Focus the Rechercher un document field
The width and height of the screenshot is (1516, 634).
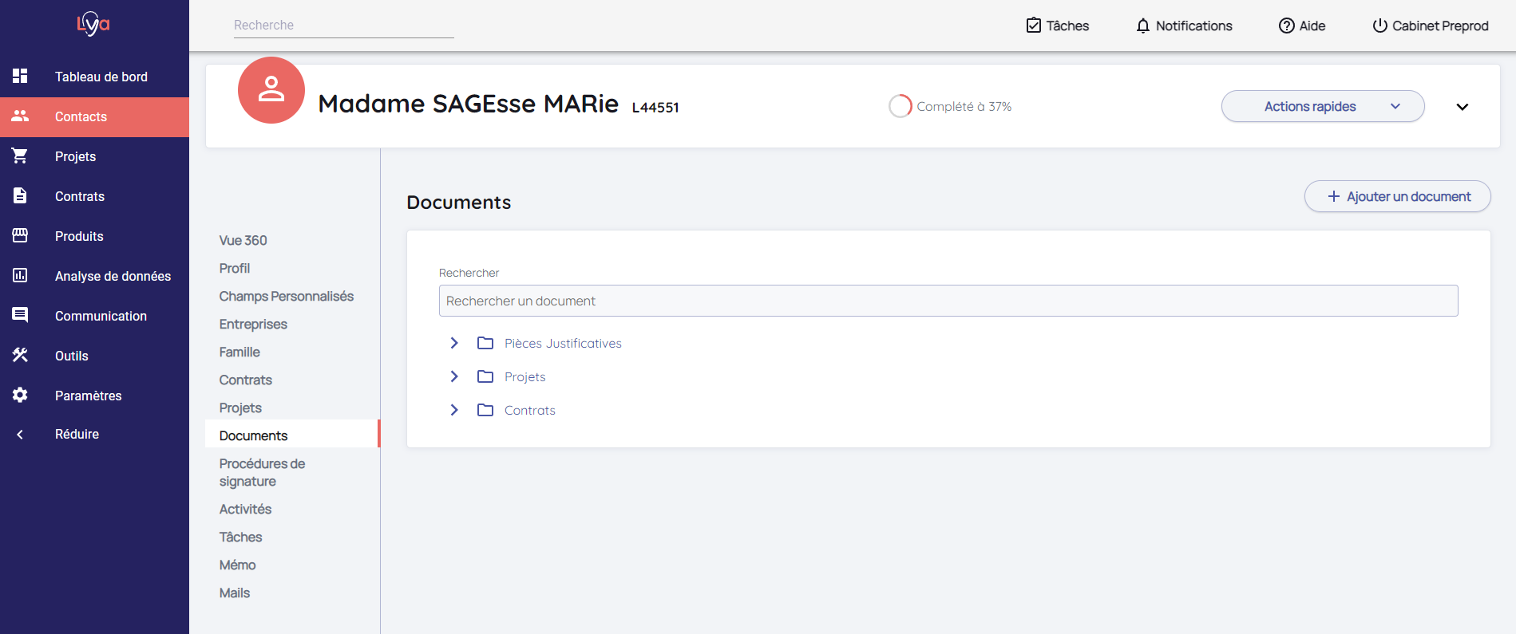tap(948, 301)
